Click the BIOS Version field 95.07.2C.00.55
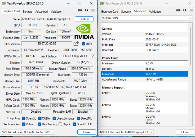This screenshot has height=137, width=195. tap(47, 44)
